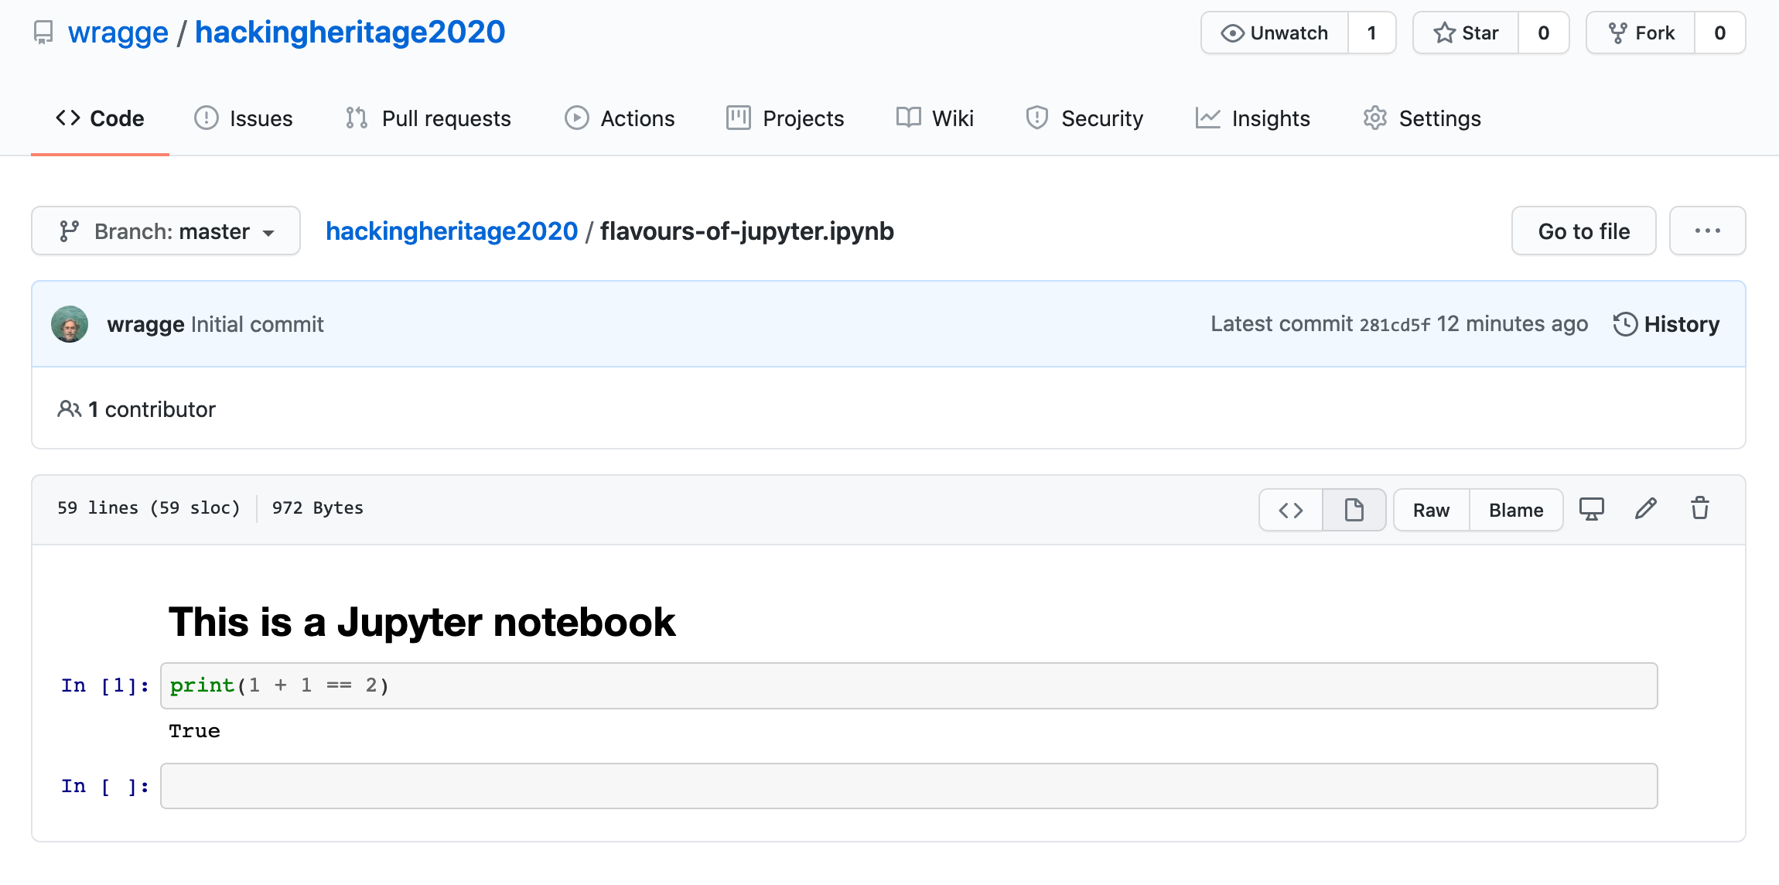The image size is (1779, 885).
Task: Click the Raw button
Action: [1431, 510]
